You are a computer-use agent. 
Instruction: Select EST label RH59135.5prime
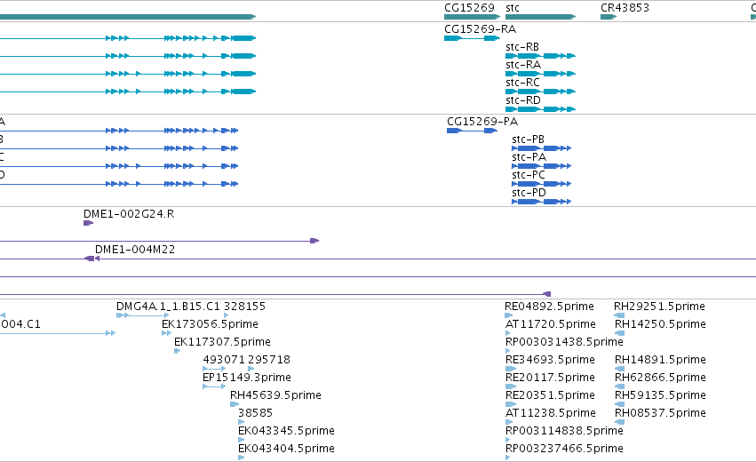click(661, 395)
